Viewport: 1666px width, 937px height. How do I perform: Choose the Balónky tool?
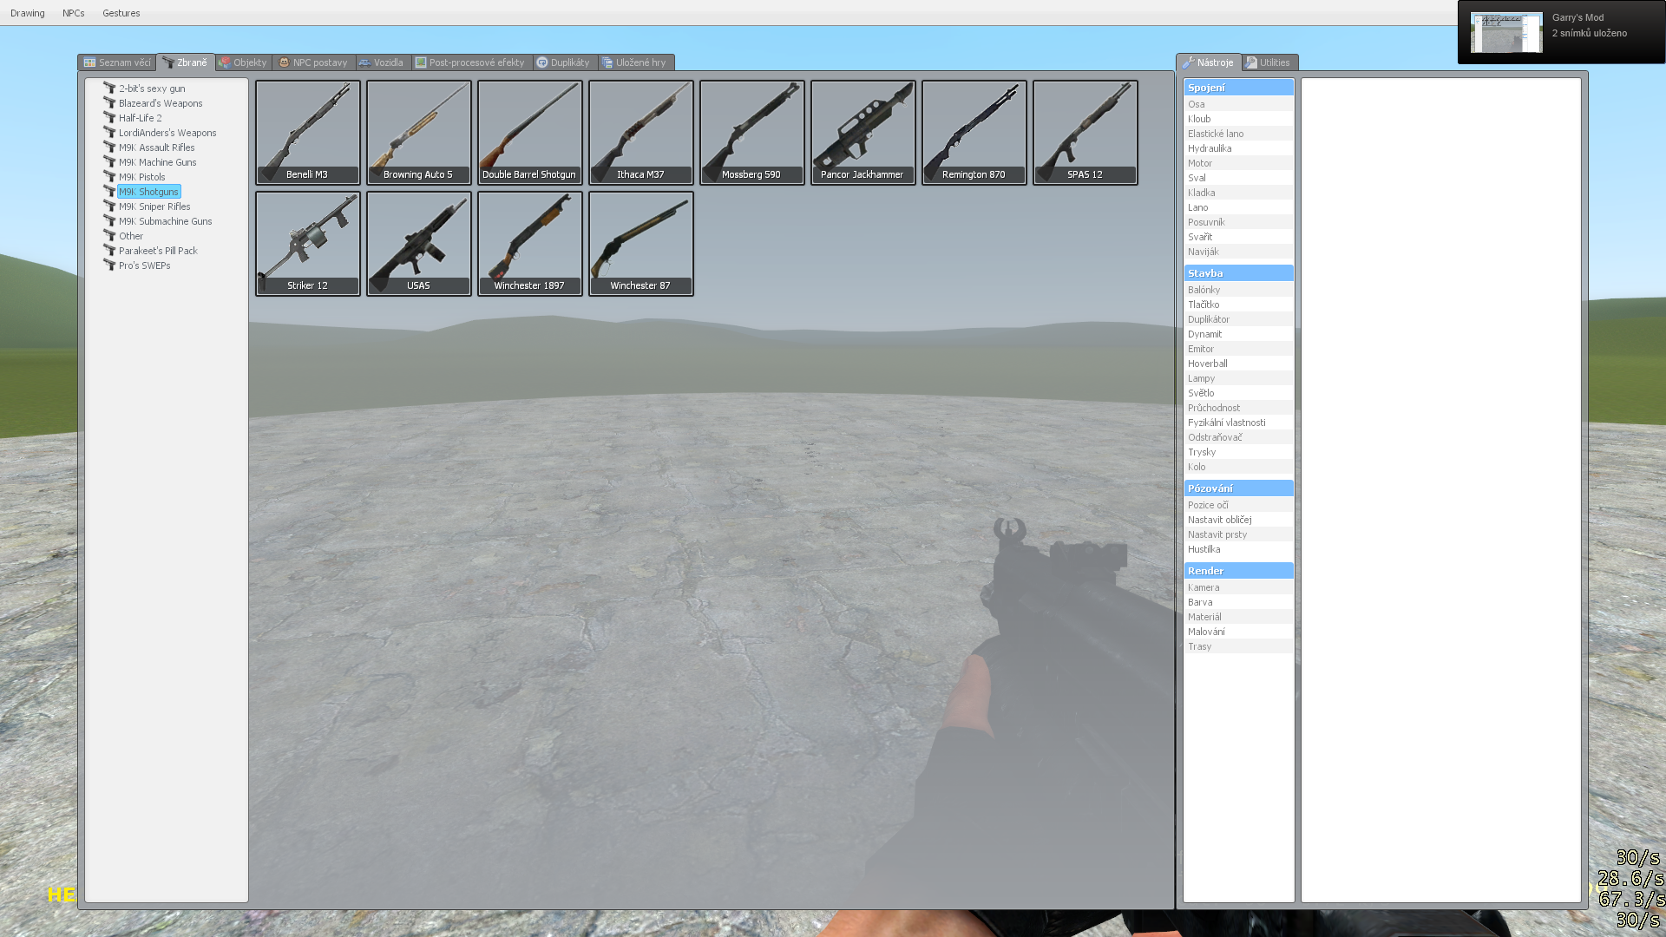pos(1238,290)
